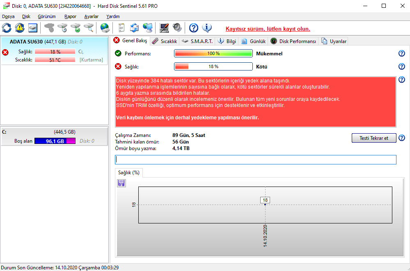Screen dimensions: 410x271
Task: Switch to the S.M.A.R.T. tab
Action: click(x=197, y=41)
